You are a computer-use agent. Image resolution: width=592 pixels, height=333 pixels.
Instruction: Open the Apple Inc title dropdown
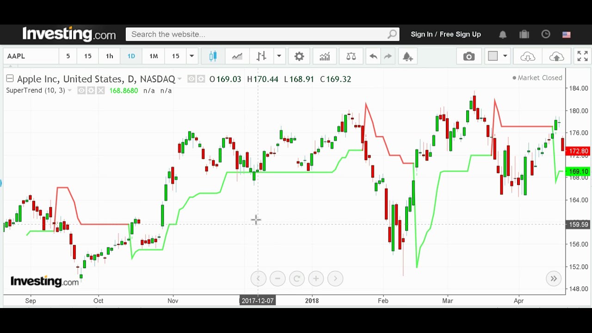(179, 80)
